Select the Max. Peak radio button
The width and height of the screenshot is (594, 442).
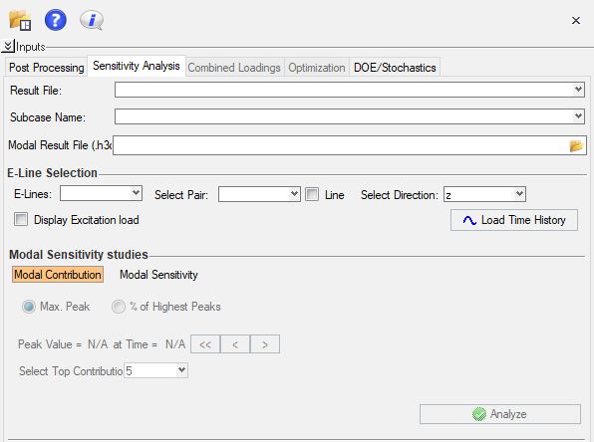29,307
